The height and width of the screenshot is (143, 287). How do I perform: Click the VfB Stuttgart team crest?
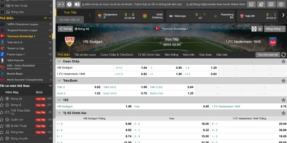pos(70,41)
